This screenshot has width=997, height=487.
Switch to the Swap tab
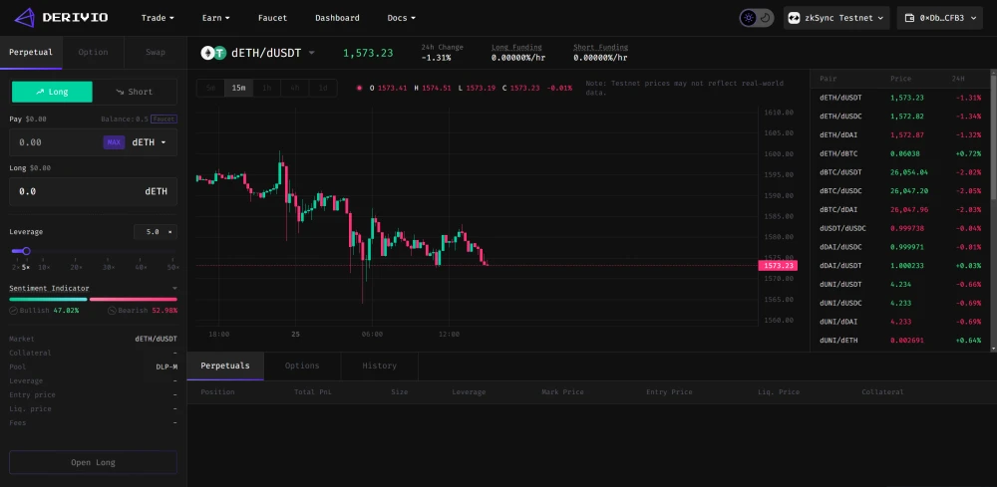[x=156, y=52]
